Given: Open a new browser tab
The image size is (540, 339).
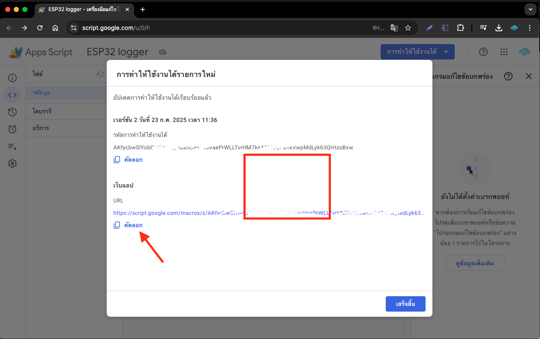Looking at the screenshot, I should 143,9.
